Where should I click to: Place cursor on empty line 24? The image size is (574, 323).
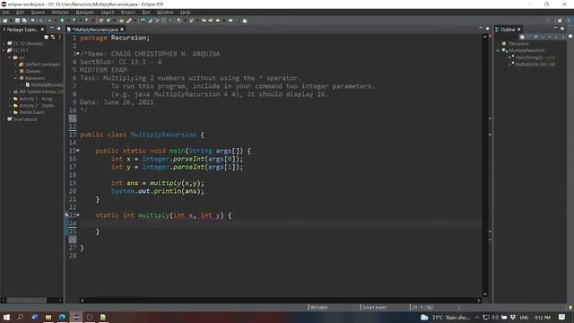280,223
